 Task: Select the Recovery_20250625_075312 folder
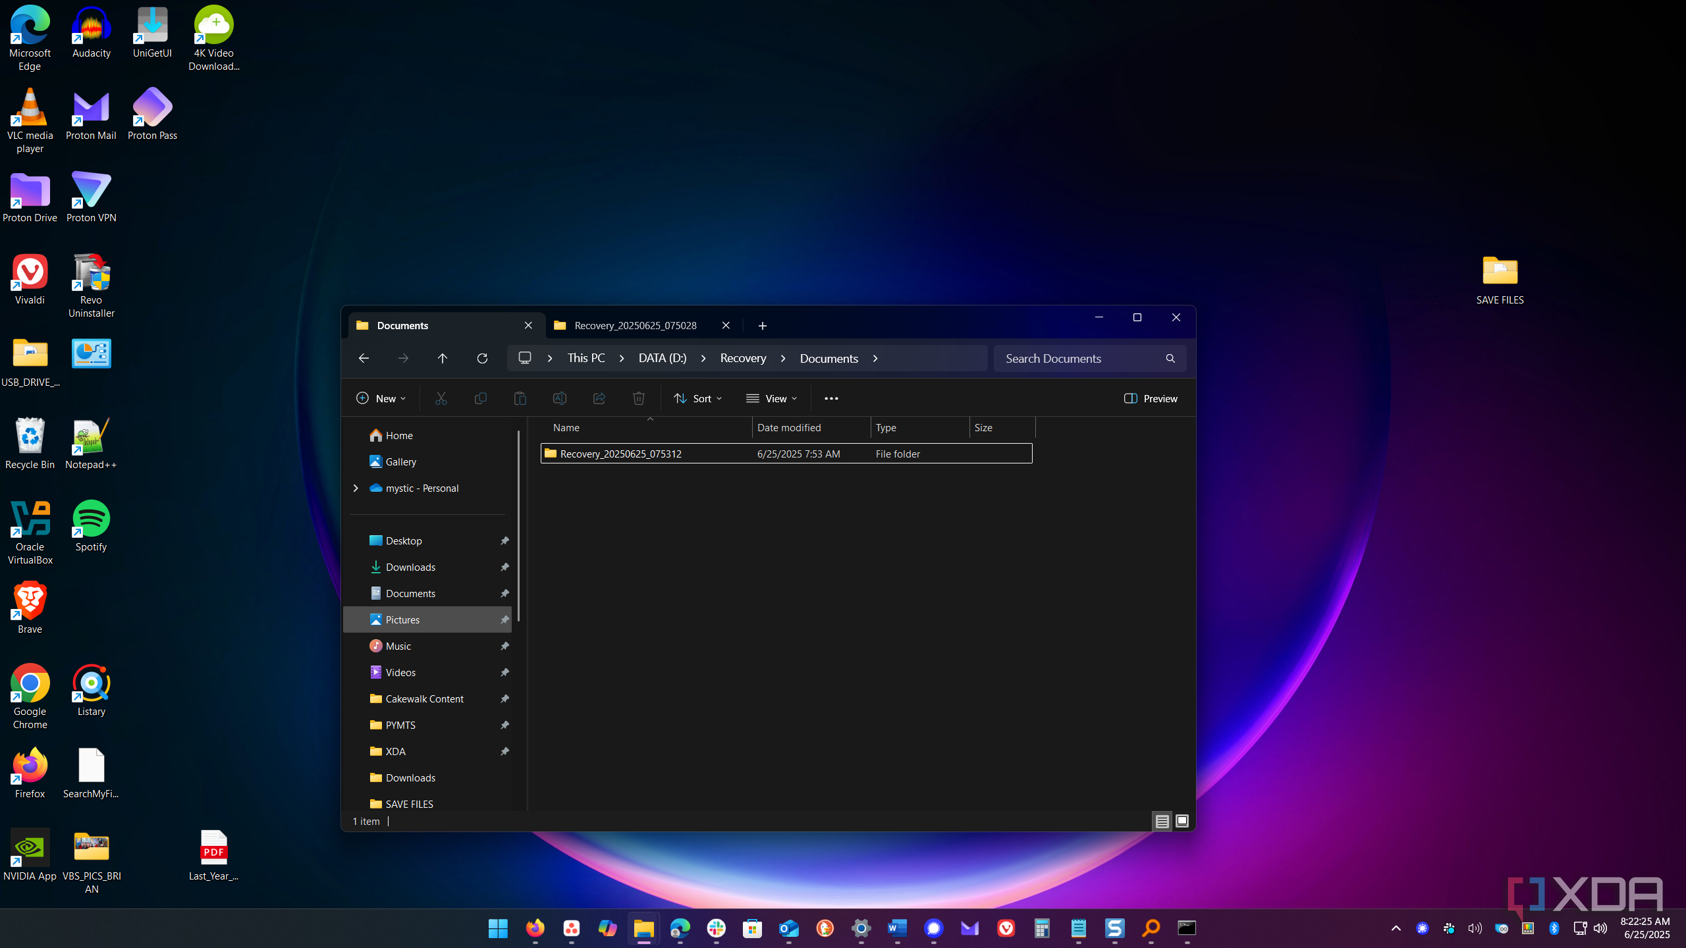click(786, 454)
